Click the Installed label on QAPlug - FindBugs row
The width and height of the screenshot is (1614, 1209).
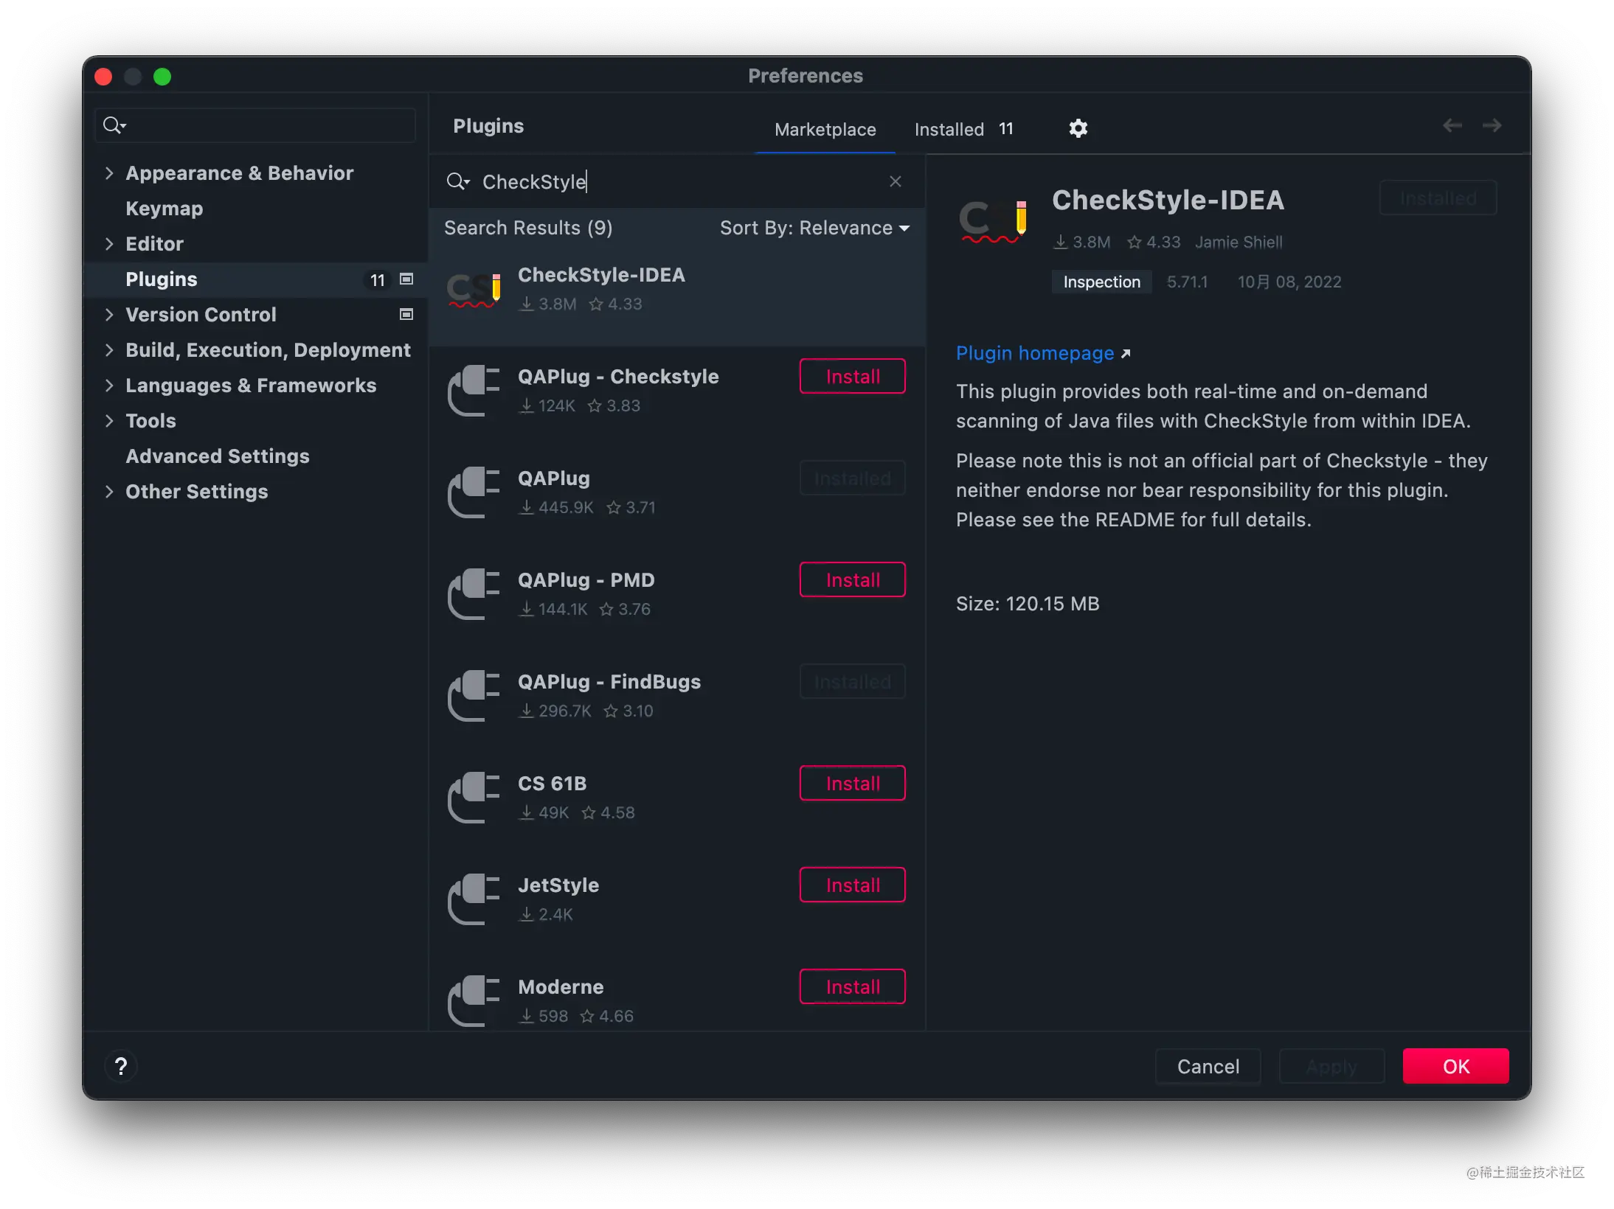tap(852, 681)
